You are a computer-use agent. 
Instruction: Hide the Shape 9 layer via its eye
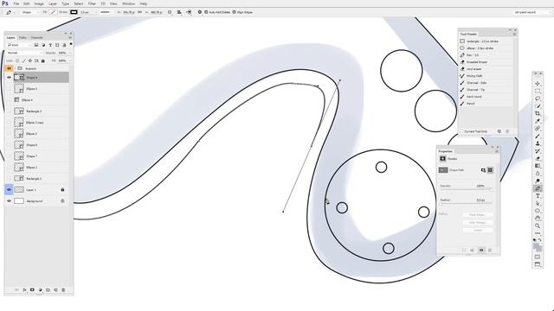[9, 77]
